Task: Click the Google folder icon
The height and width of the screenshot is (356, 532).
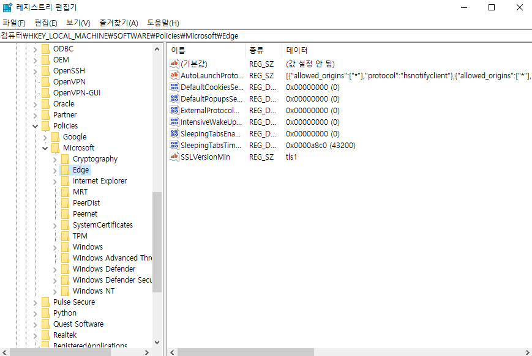Action: pyautogui.click(x=55, y=137)
